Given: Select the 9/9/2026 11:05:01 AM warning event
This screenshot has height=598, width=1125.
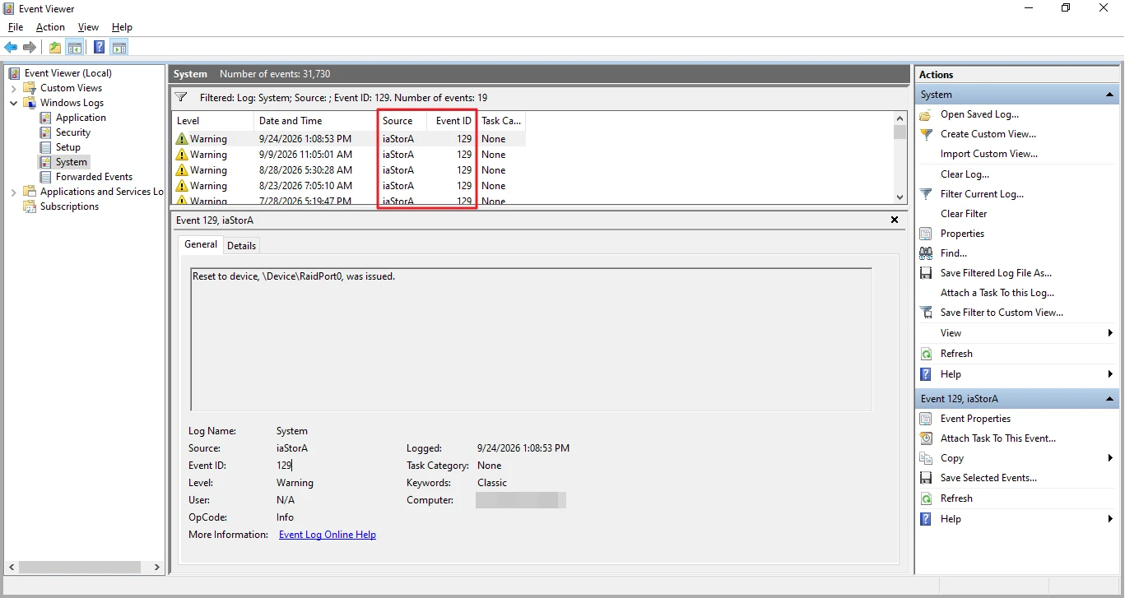Looking at the screenshot, I should click(348, 155).
